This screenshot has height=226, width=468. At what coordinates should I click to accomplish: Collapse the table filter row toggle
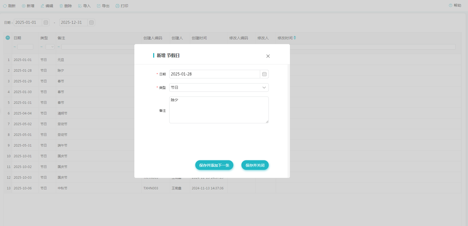8,38
